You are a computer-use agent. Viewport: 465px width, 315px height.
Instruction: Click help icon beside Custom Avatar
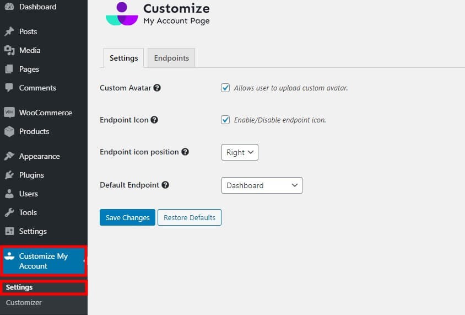coord(157,88)
